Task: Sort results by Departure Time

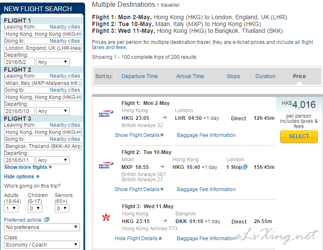Action: [x=139, y=76]
